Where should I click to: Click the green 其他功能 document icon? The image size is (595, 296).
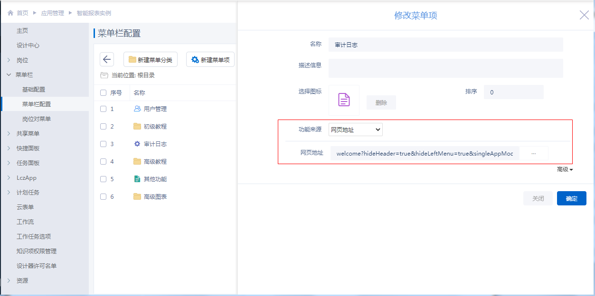pos(137,179)
